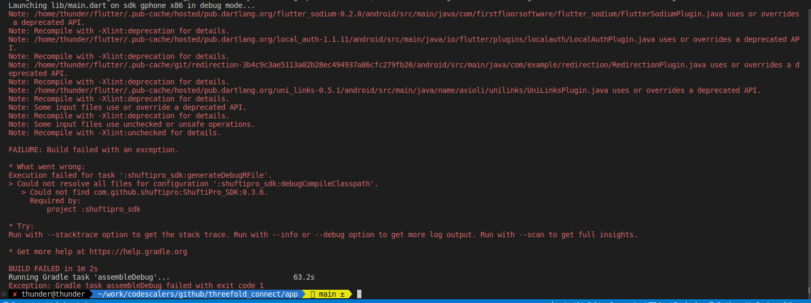Click ':shuftipro_sdk:generateDebugRFile' failed task line
Screen dimensions: 811x303
140,175
